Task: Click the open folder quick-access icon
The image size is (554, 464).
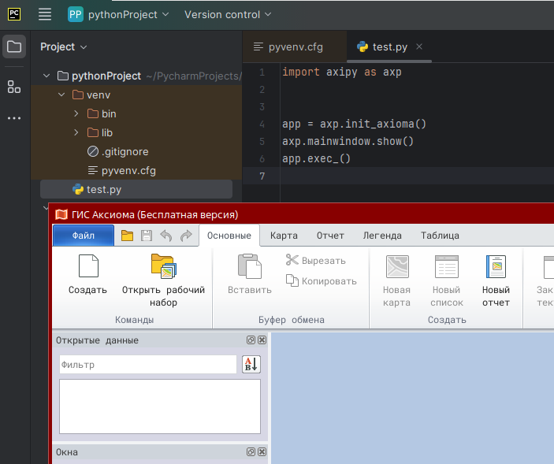Action: pyautogui.click(x=127, y=236)
